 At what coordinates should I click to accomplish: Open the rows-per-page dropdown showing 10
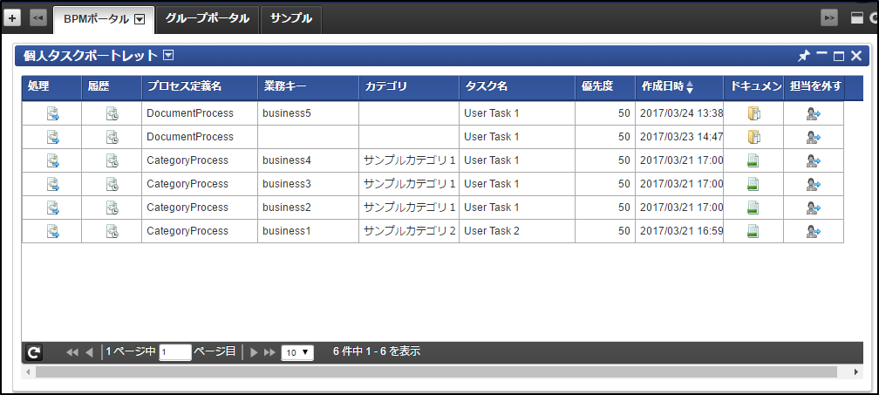point(297,353)
